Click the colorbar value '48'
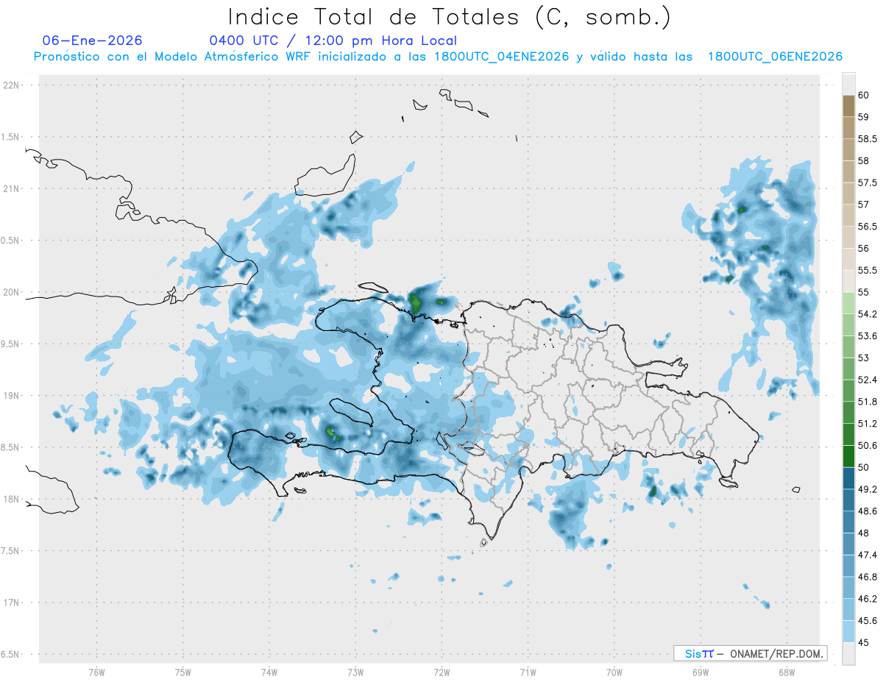This screenshot has width=883, height=682. [864, 533]
